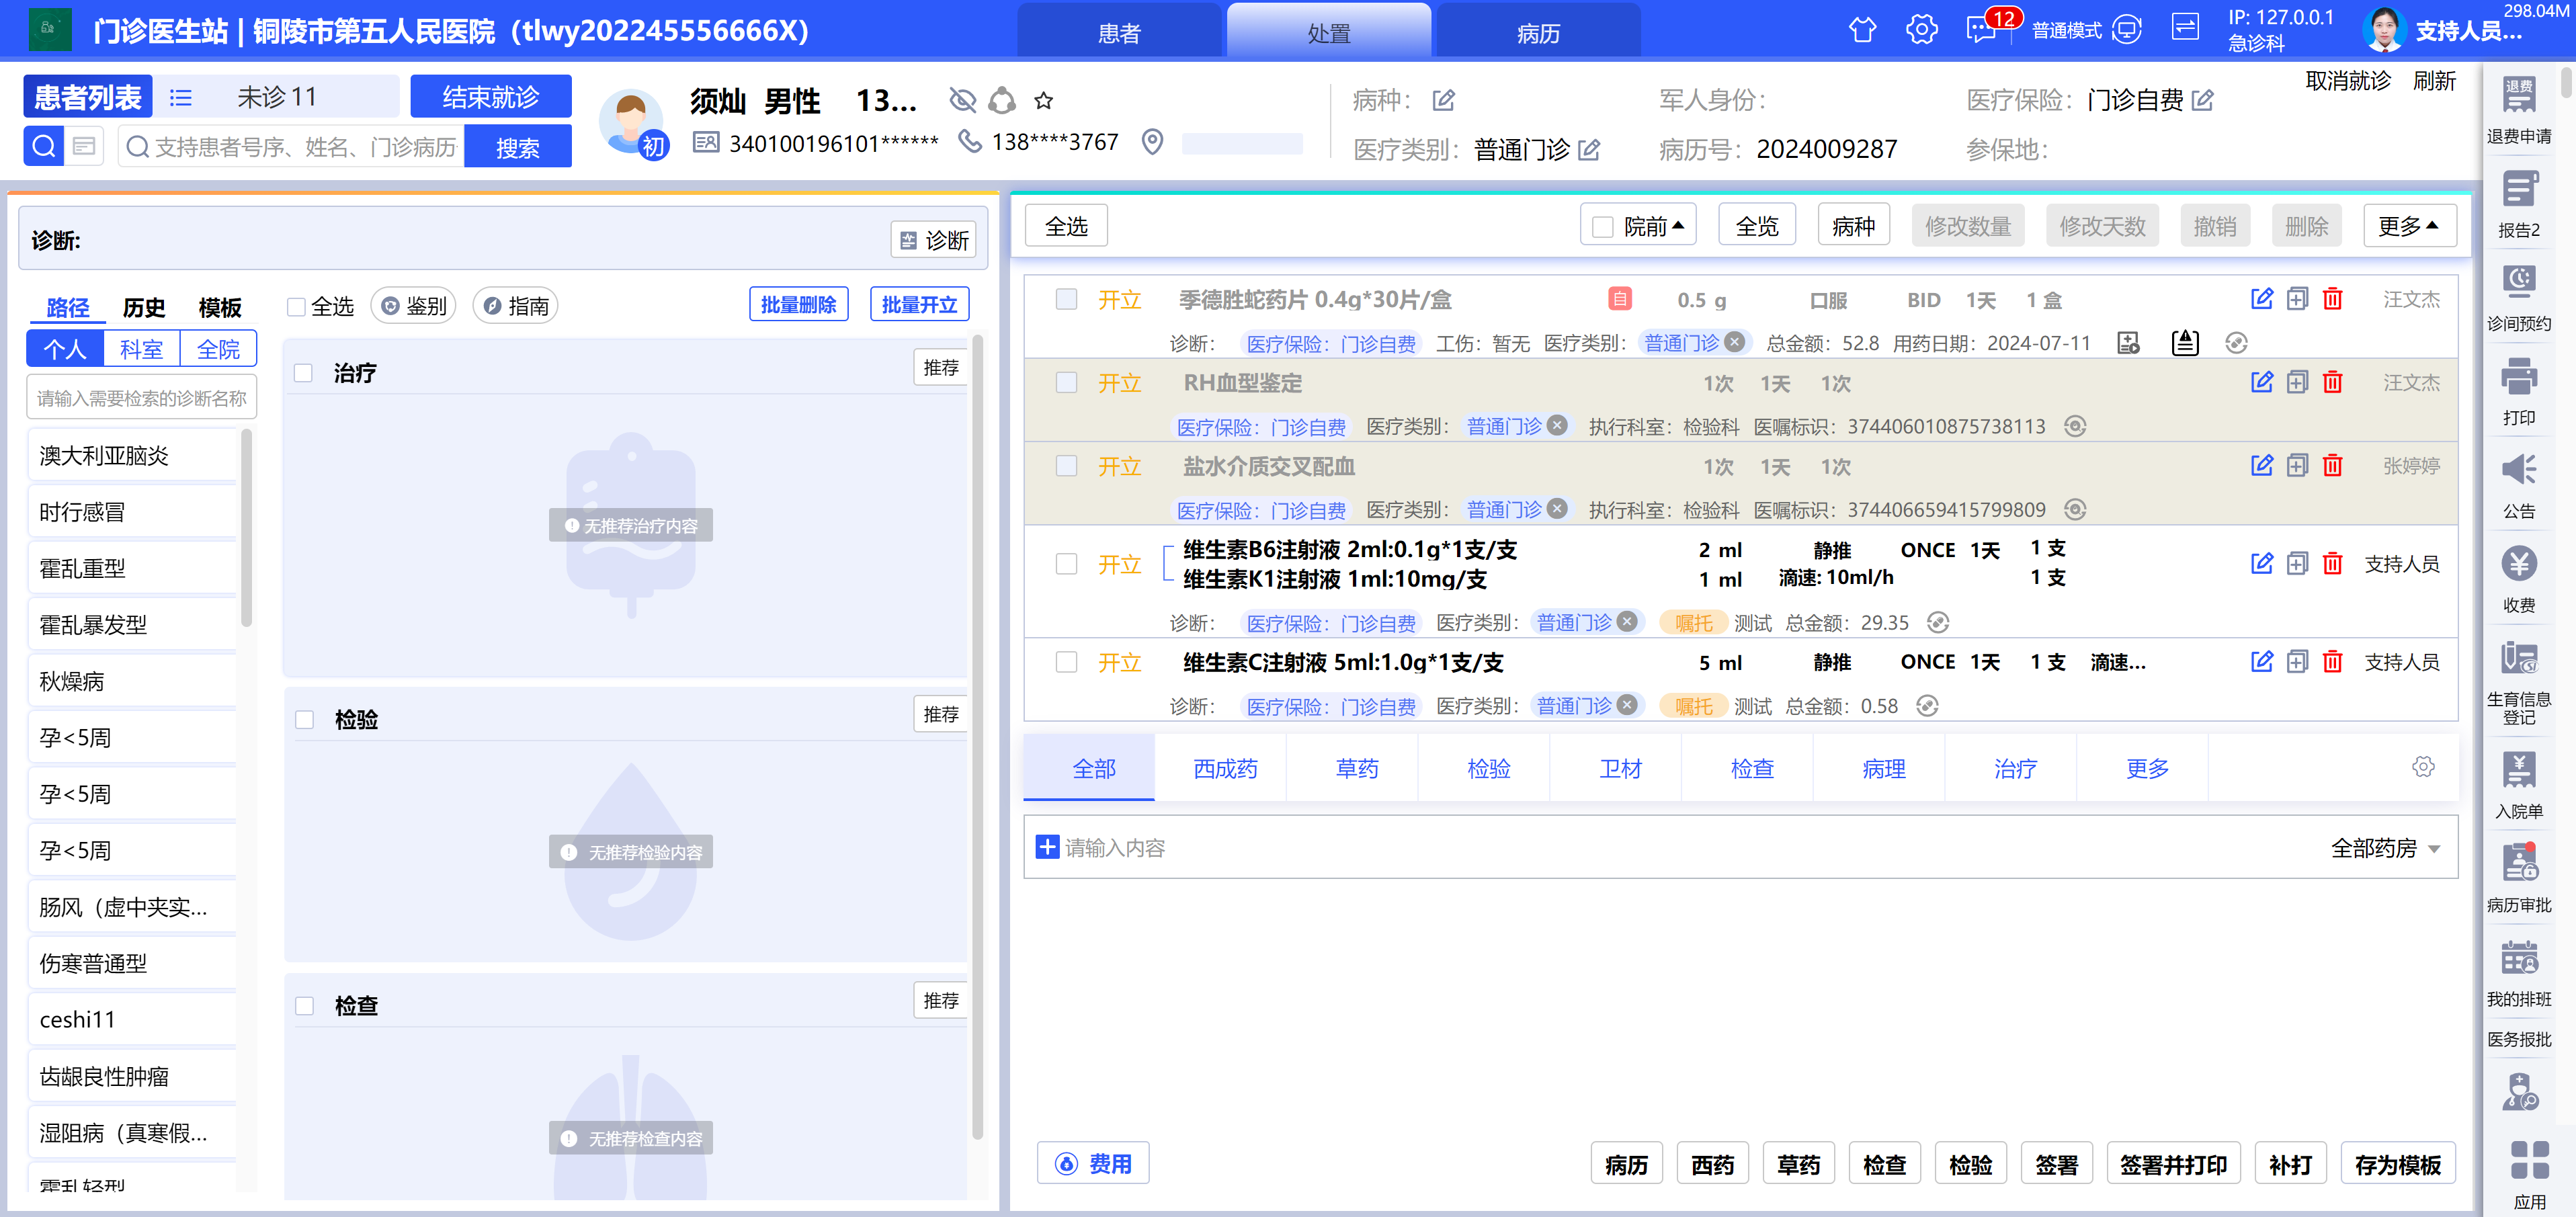Viewport: 2576px width, 1217px height.
Task: Open 生育信息登记 in the sidebar
Action: (2518, 683)
